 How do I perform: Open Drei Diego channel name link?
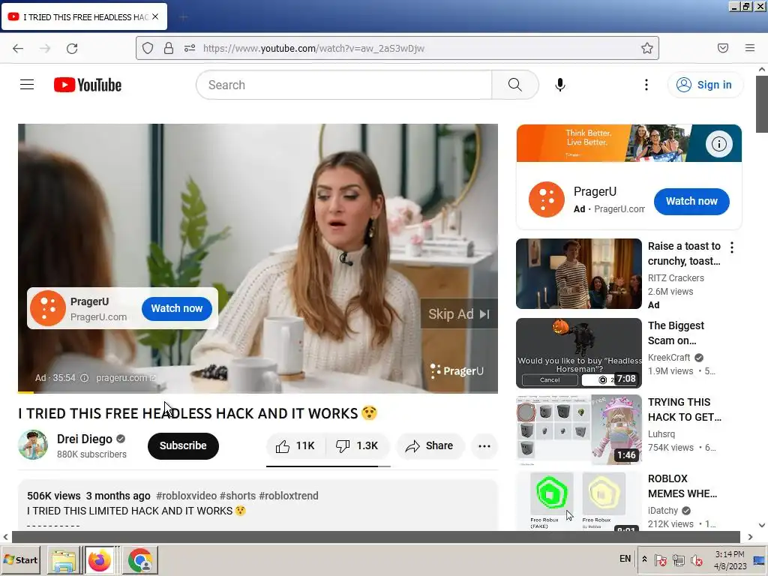pyautogui.click(x=85, y=439)
